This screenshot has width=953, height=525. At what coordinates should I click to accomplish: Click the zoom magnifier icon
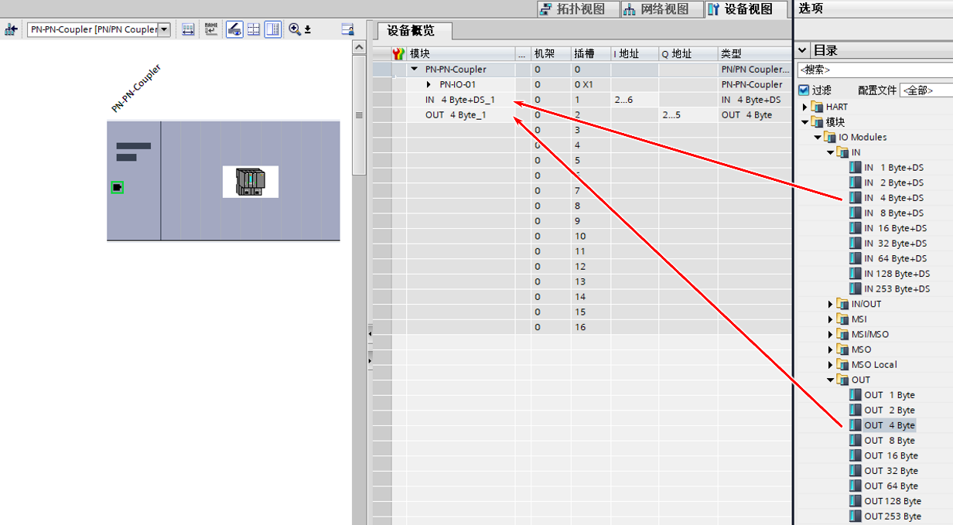pyautogui.click(x=295, y=29)
